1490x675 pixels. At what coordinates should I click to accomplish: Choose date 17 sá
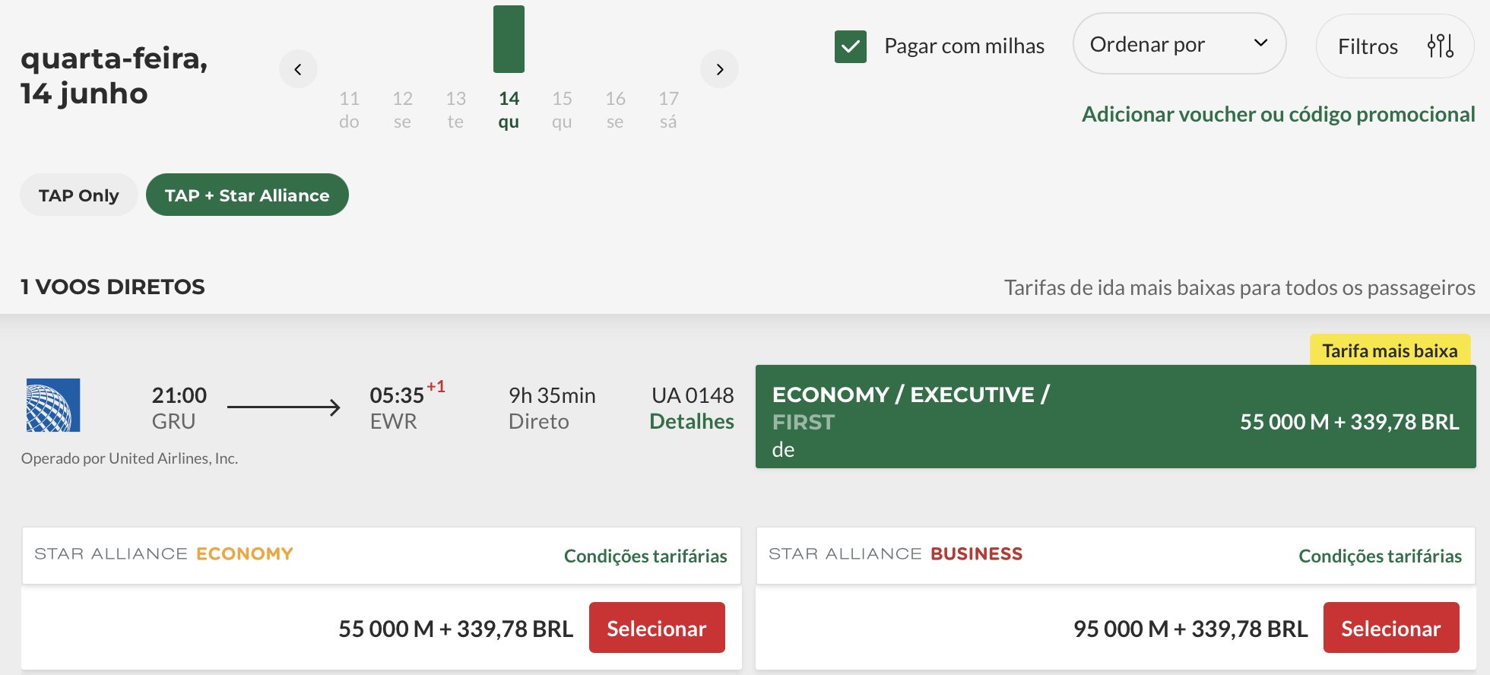click(x=668, y=109)
